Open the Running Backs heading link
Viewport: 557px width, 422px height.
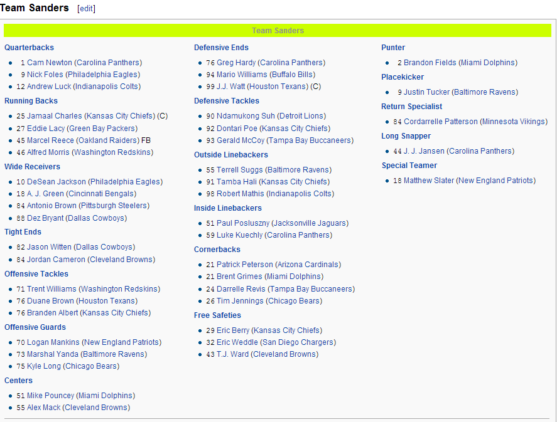[31, 101]
